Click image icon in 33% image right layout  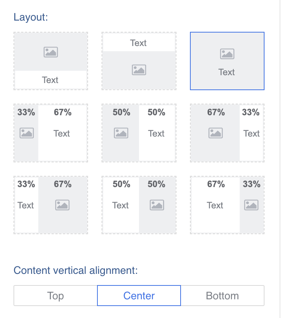coord(251,205)
